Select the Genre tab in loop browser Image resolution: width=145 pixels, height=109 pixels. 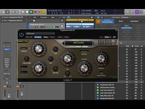click(121, 21)
